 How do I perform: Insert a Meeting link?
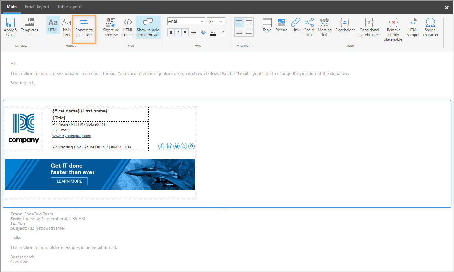(x=324, y=27)
